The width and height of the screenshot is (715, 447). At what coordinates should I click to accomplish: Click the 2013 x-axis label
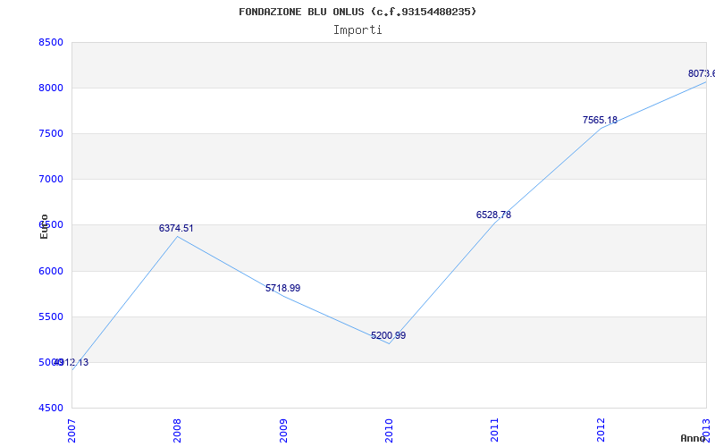706,430
